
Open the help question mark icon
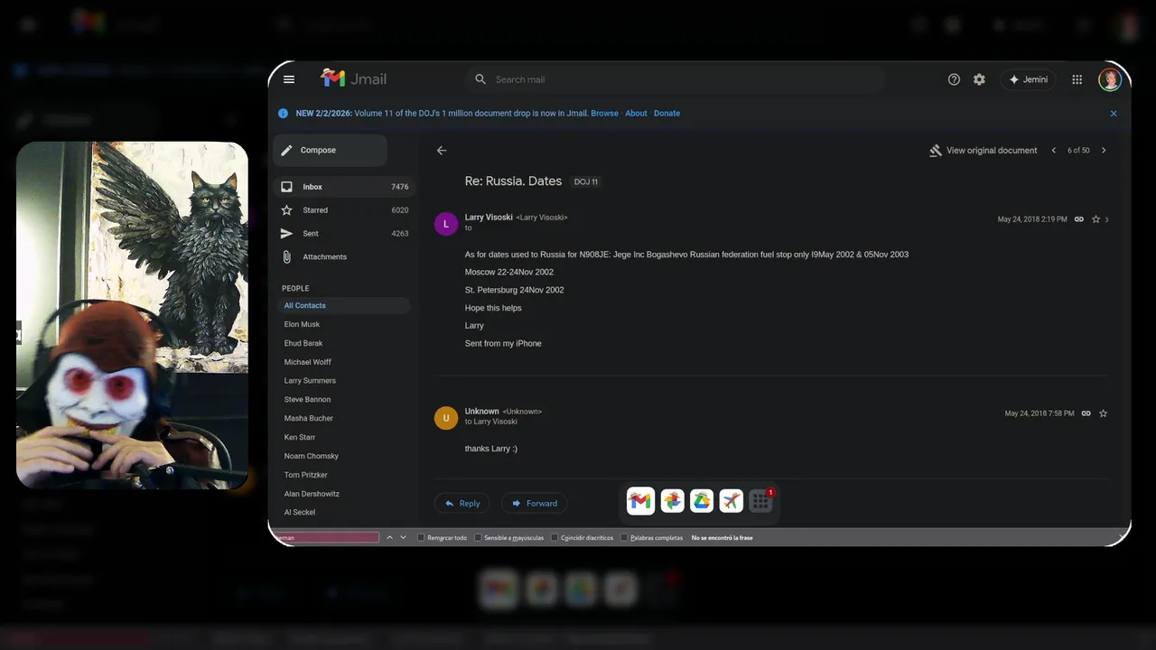pos(954,79)
